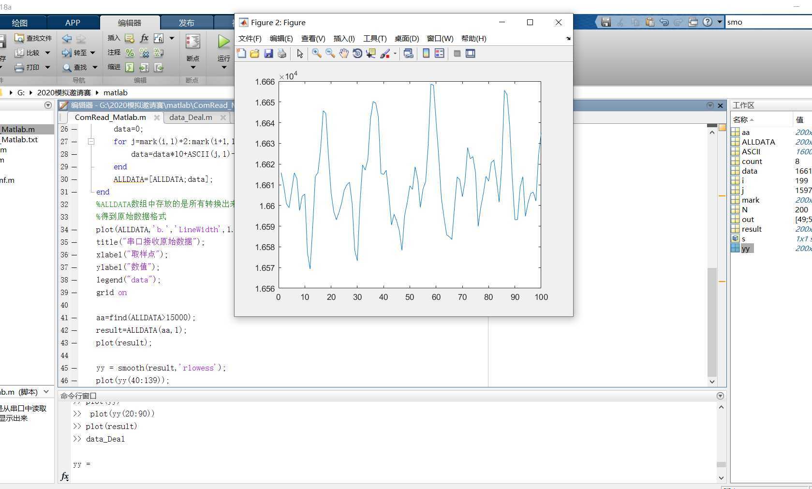Switch to the data_Deal.m editor tab
The width and height of the screenshot is (812, 489).
pos(191,117)
